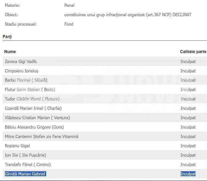Click Băloiu Alexandru Grigore (Gore) name
207x181 pixels.
[34, 127]
